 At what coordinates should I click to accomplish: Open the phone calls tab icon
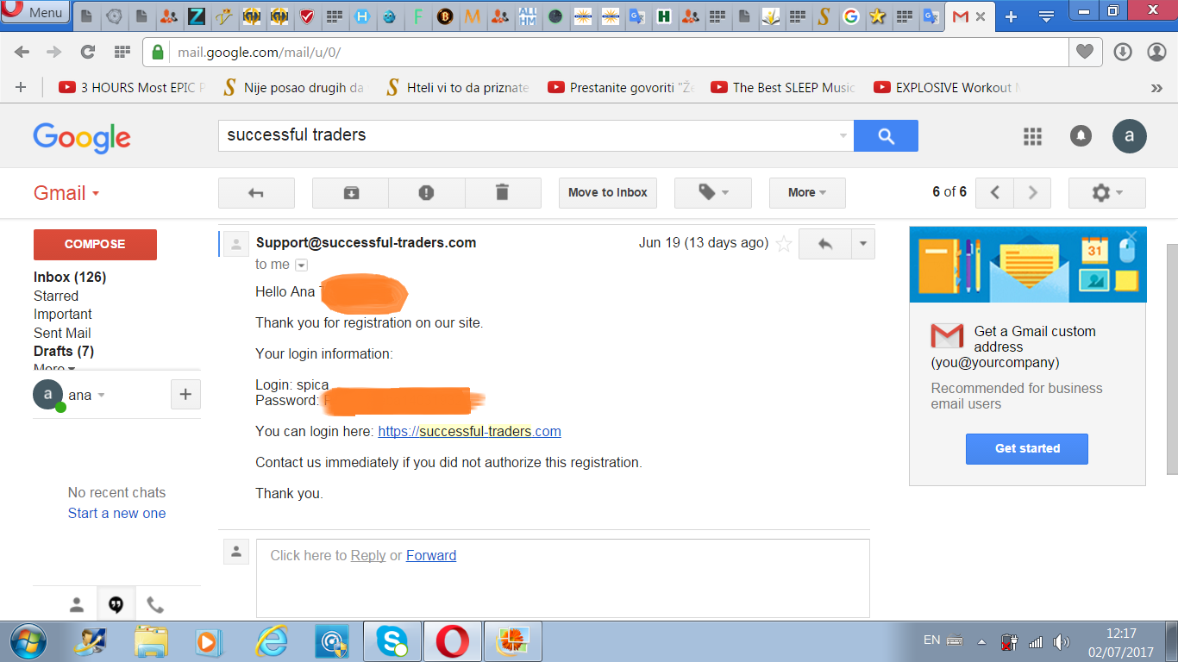pos(155,604)
